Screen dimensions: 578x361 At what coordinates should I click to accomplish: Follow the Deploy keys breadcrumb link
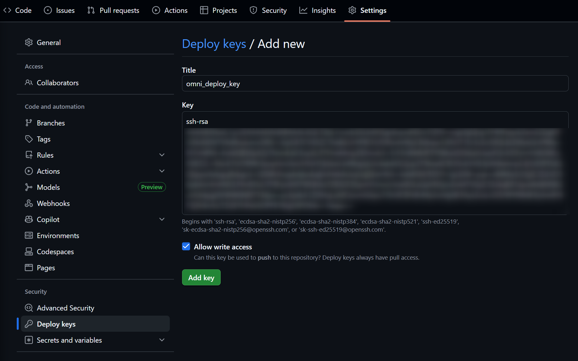tap(214, 44)
